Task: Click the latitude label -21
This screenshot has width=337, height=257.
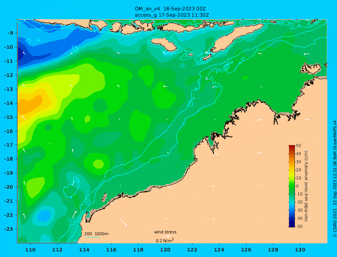Action: point(8,201)
